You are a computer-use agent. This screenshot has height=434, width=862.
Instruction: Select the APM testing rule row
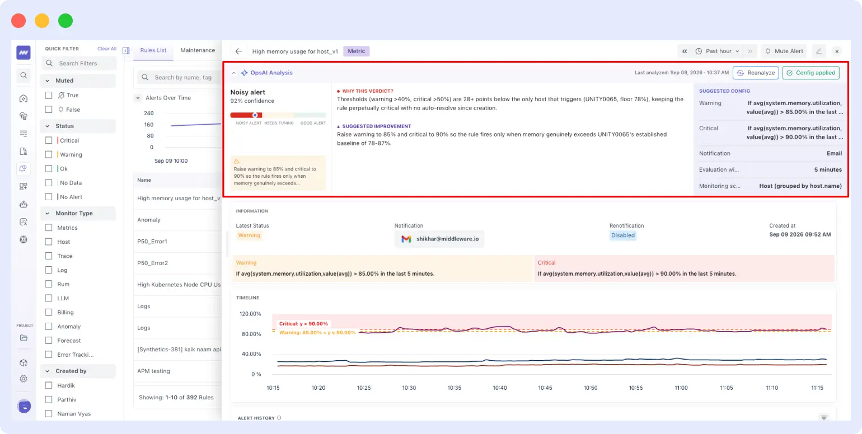pyautogui.click(x=177, y=371)
